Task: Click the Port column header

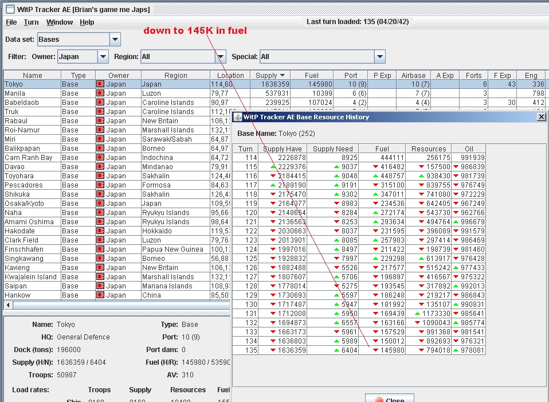Action: [351, 75]
